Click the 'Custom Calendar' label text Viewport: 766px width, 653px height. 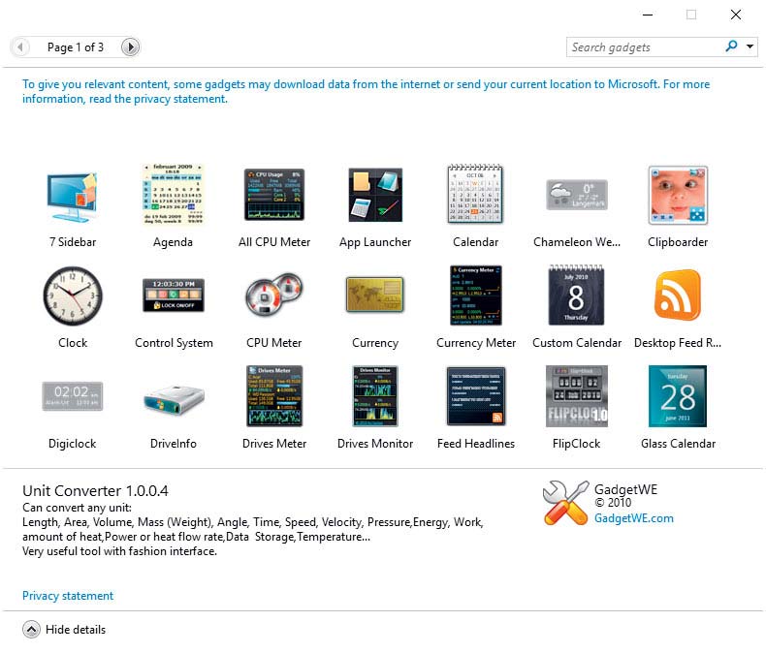click(577, 343)
